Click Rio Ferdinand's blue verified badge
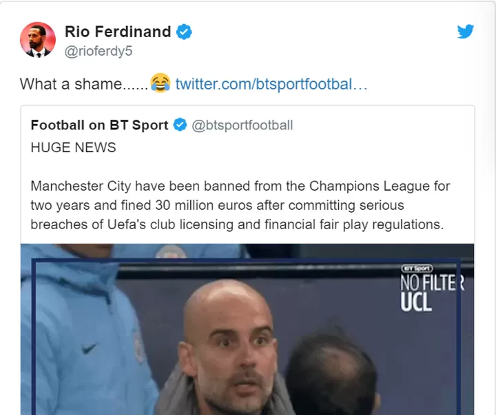 click(184, 32)
